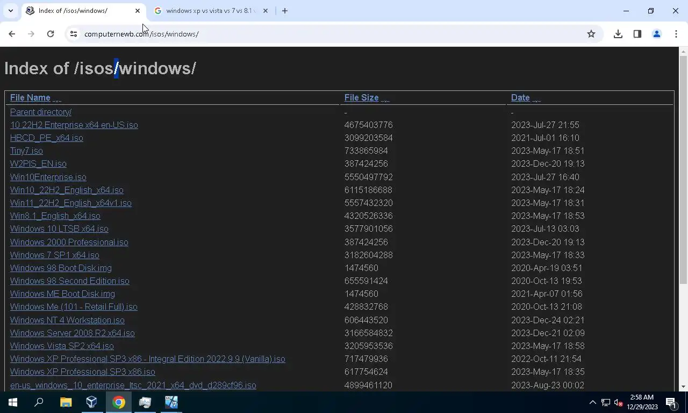Screen dimensions: 688x413
Task: Open the Parent directory link
Action: 41,112
